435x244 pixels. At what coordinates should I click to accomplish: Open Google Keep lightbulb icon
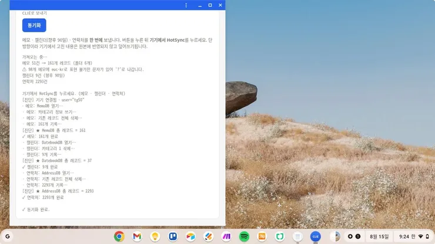(x=155, y=236)
